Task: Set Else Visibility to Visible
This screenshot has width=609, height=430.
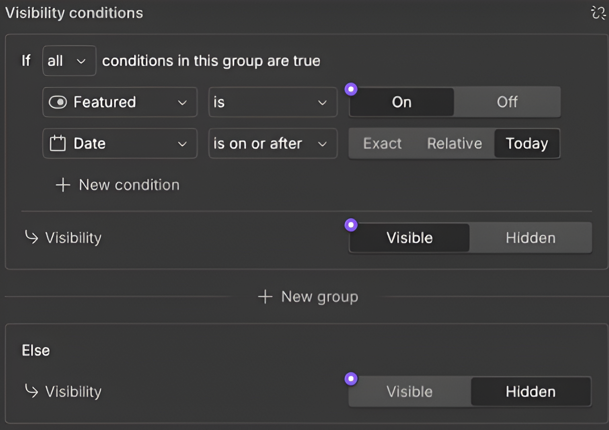Action: [x=409, y=392]
